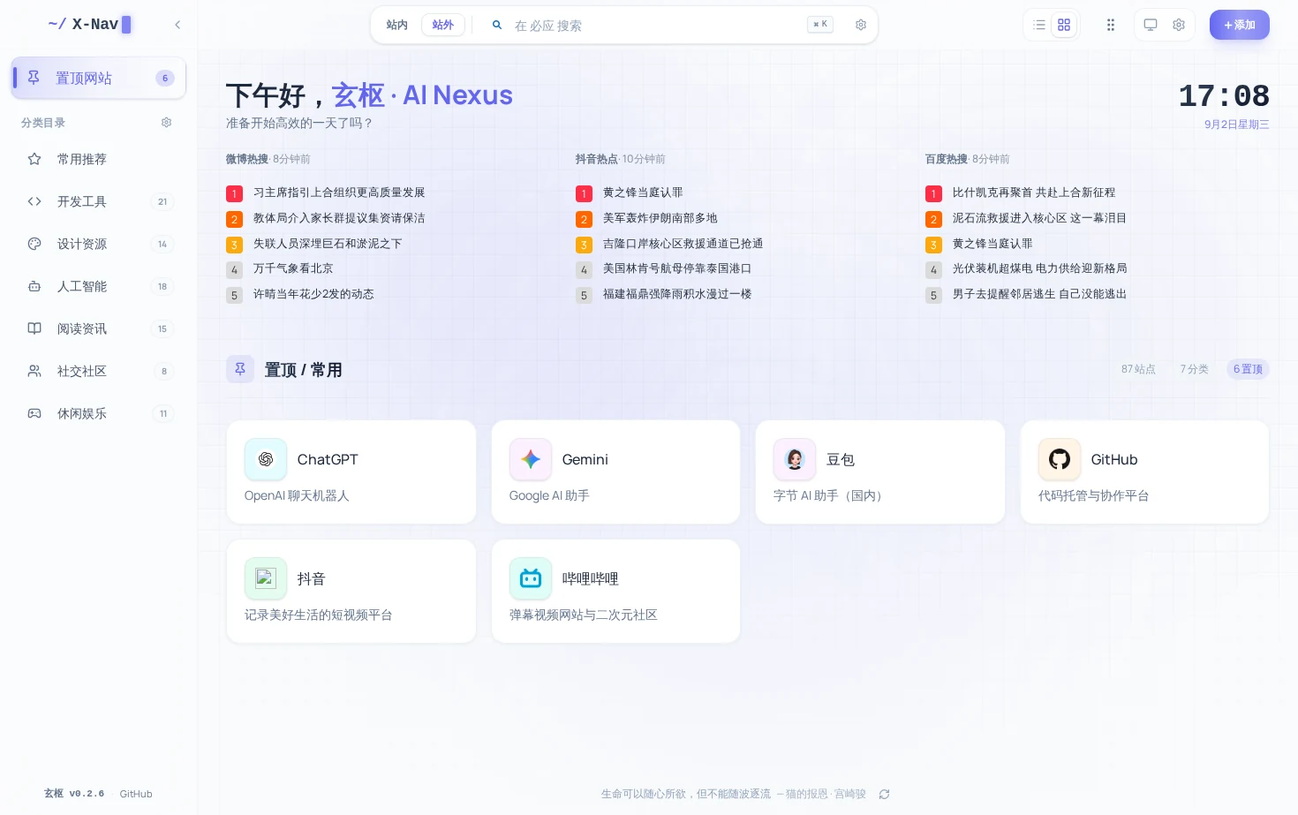Select the 设计资源 category label
Screen dimensions: 1298x815
pyautogui.click(x=82, y=244)
